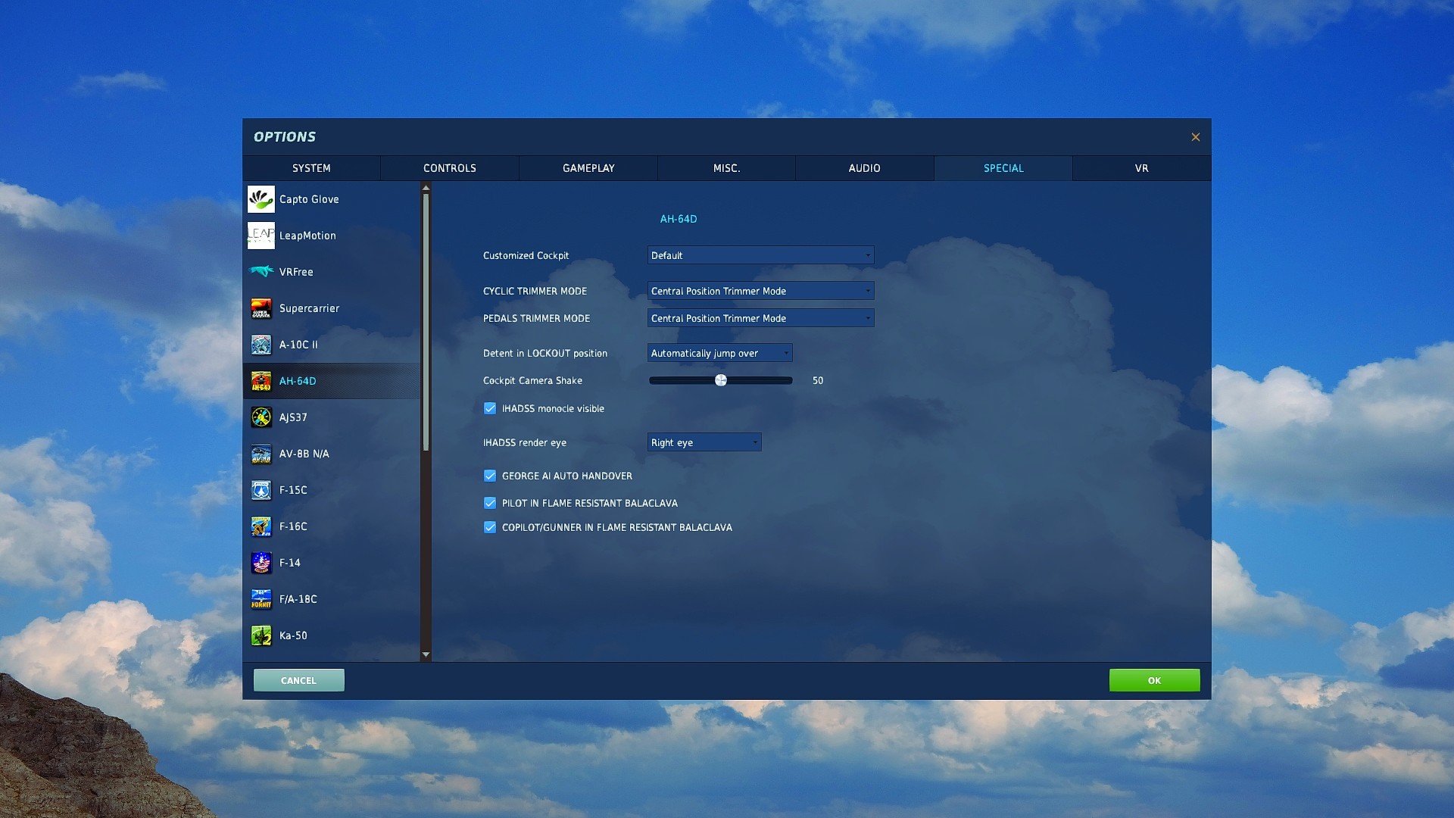The width and height of the screenshot is (1454, 818).
Task: Click the F-14 aircraft icon
Action: click(261, 563)
